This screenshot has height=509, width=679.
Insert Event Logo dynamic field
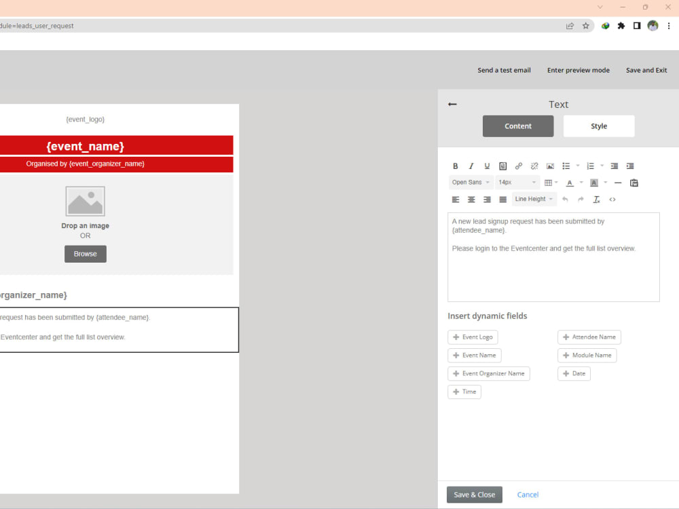click(473, 337)
